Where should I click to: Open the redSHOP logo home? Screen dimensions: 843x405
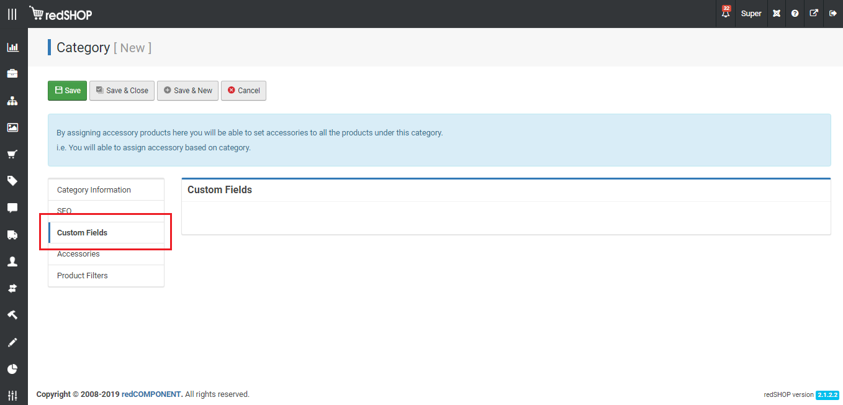[61, 13]
